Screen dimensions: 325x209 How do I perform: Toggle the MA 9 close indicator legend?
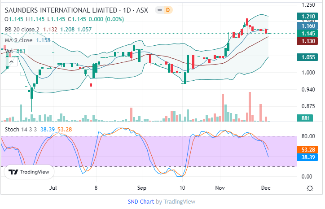pos(18,40)
